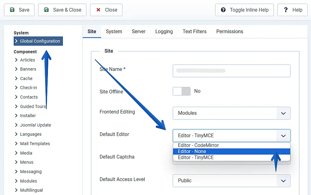311x195 pixels.
Task: Go to Mail Templates configuration
Action: (x=35, y=144)
